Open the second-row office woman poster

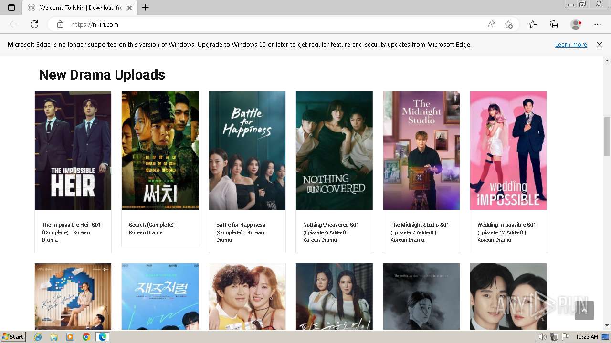[x=73, y=296]
